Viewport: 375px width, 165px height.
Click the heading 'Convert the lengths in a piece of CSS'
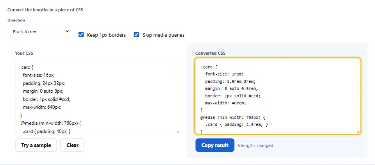click(45, 10)
